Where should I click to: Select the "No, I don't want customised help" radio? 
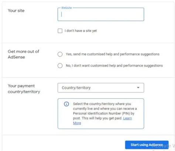(60, 66)
